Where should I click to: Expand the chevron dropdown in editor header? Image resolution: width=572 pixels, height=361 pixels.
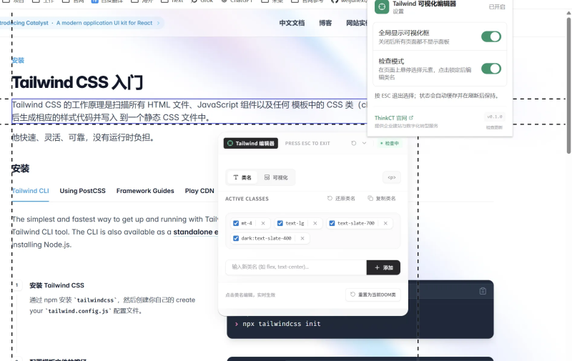364,143
